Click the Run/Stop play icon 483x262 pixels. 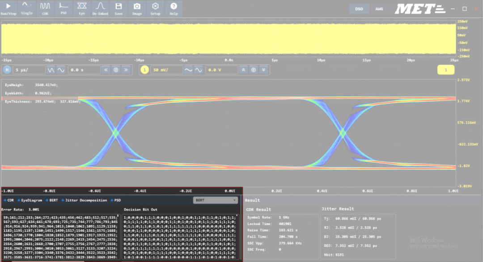pyautogui.click(x=8, y=6)
